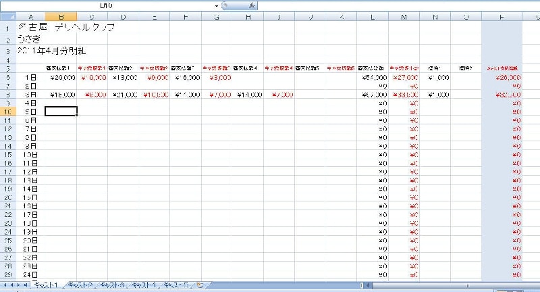
Task: Select the キャスト4 sheet tab
Action: pos(144,286)
